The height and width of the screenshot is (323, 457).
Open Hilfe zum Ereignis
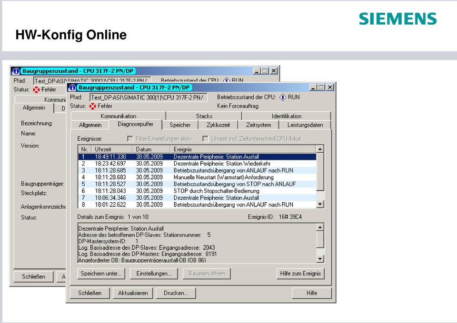(300, 274)
